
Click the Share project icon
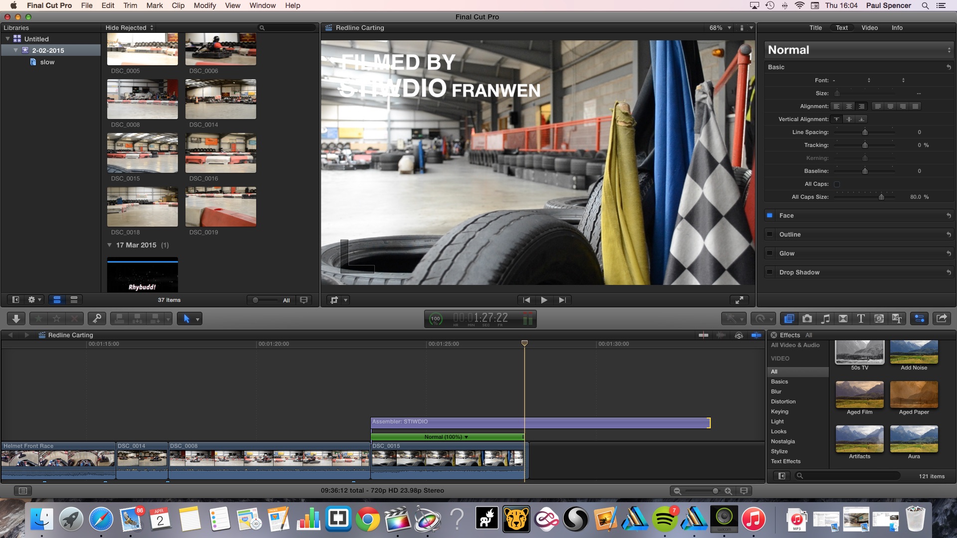coord(941,319)
